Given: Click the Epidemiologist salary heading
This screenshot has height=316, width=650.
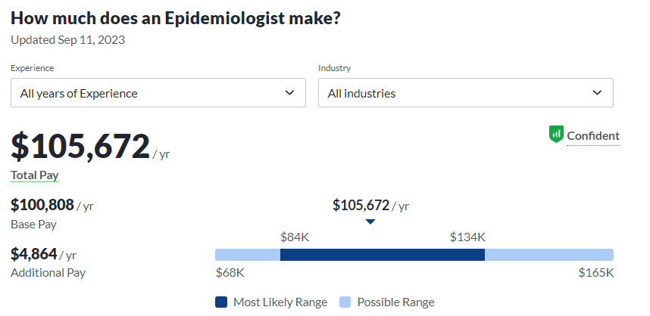Looking at the screenshot, I should 176,18.
